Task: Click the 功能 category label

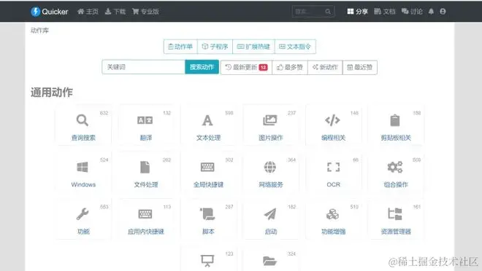Action: tap(83, 232)
